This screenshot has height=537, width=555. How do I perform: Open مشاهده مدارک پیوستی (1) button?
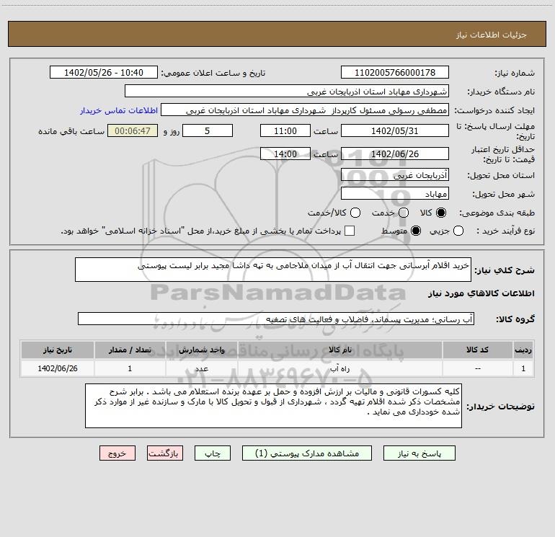tap(306, 453)
